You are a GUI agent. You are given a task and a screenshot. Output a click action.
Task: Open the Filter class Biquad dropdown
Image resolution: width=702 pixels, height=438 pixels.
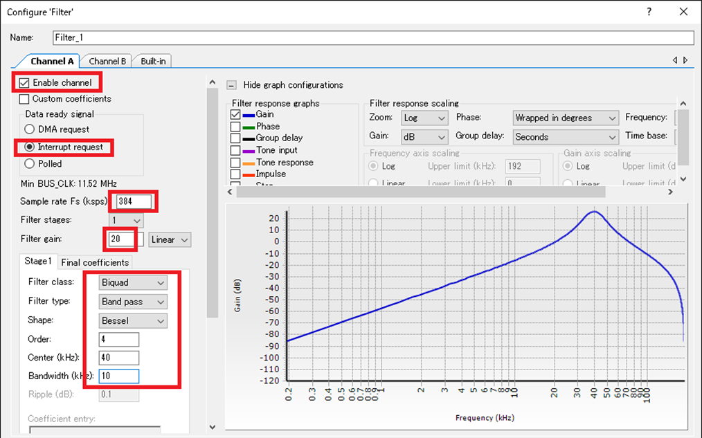pos(133,283)
